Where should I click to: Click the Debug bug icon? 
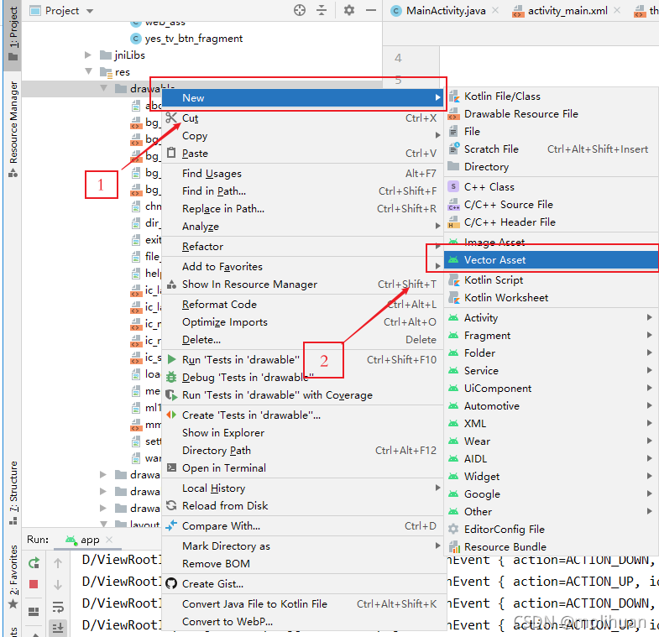pos(171,377)
